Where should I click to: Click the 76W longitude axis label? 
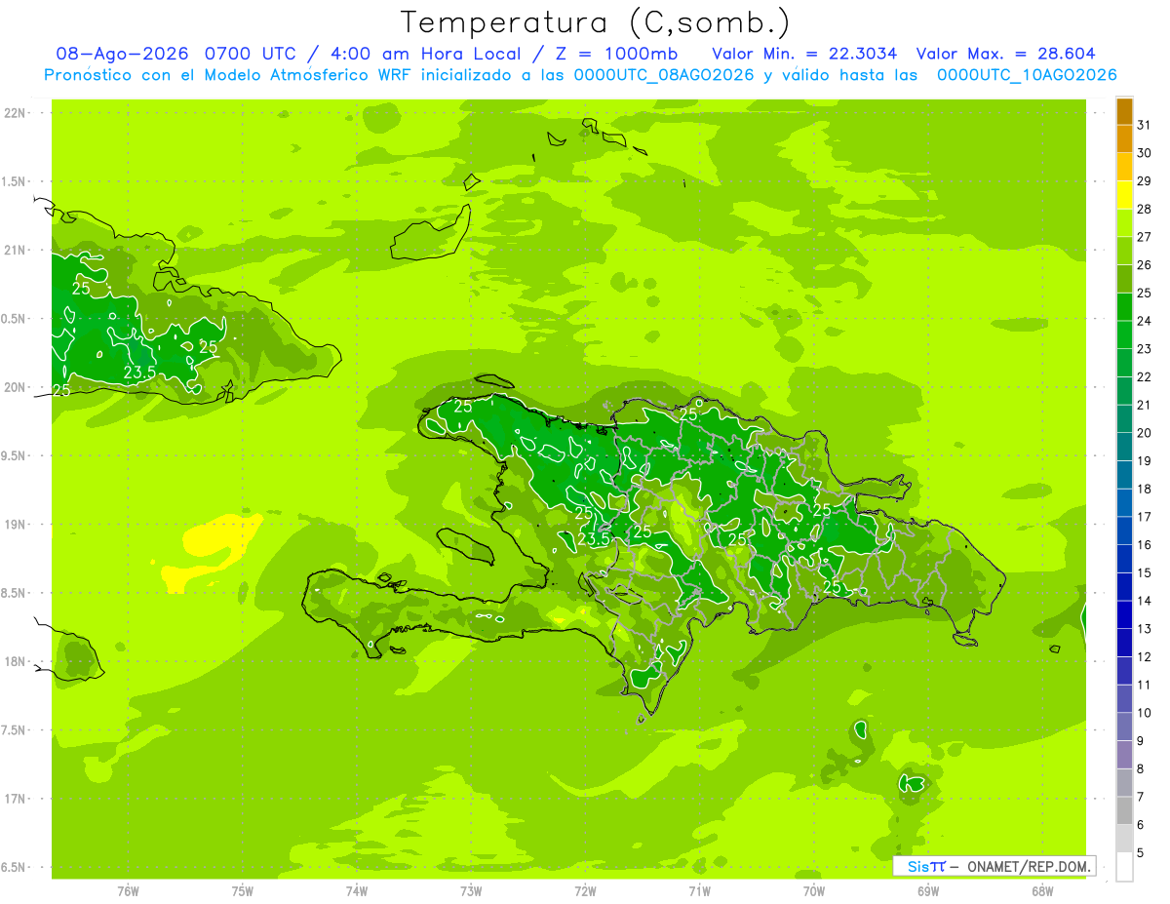[x=128, y=891]
